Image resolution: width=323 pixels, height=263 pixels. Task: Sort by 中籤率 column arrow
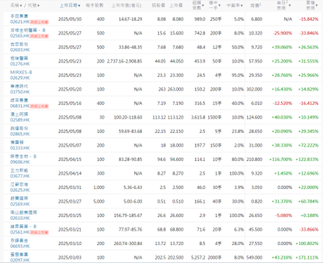(x=241, y=6)
